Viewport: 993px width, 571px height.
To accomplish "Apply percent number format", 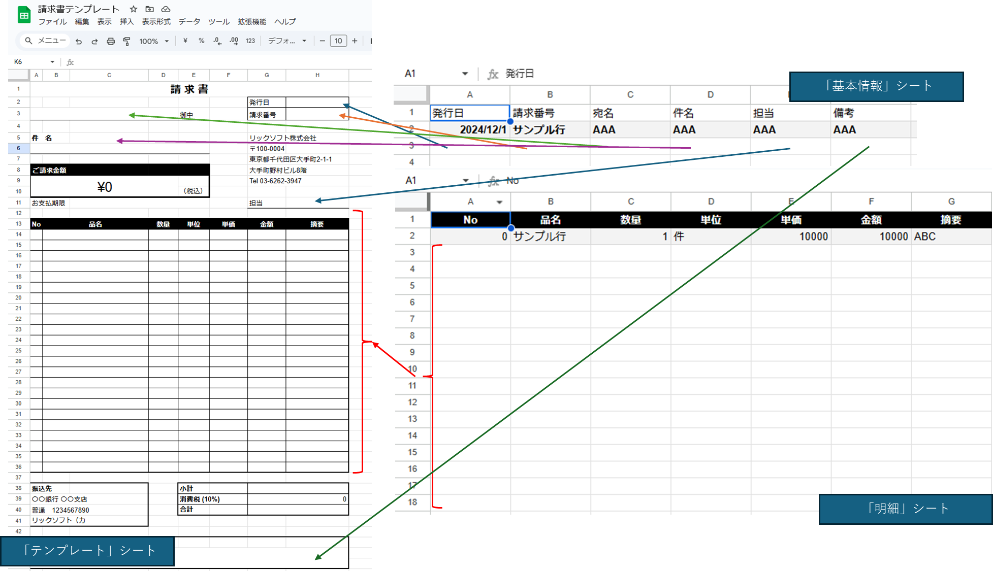I will [202, 41].
